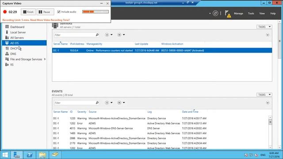Sort servers by Server Name column
Viewport: 283px width, 159px height.
(60, 44)
